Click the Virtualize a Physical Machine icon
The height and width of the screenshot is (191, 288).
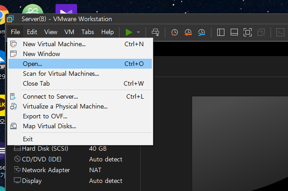(x=13, y=106)
